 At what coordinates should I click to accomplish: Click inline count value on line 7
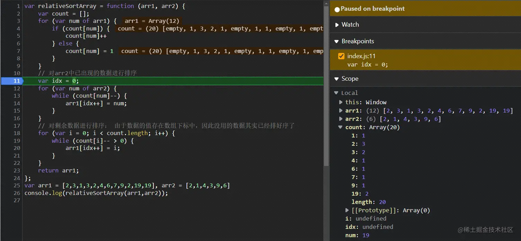(x=221, y=51)
